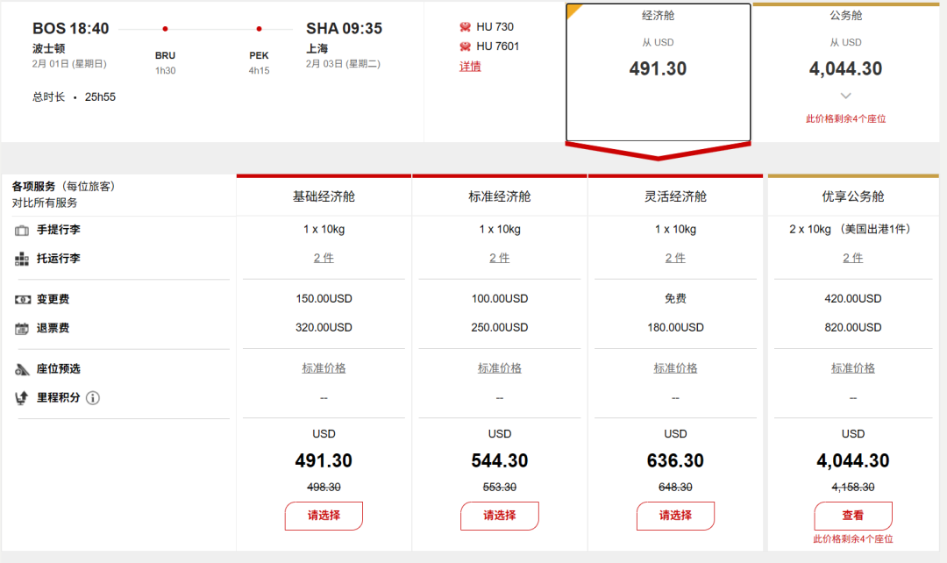947x563 pixels.
Task: Click 请选择 for 基础经济舱 at 491.30
Action: (324, 516)
